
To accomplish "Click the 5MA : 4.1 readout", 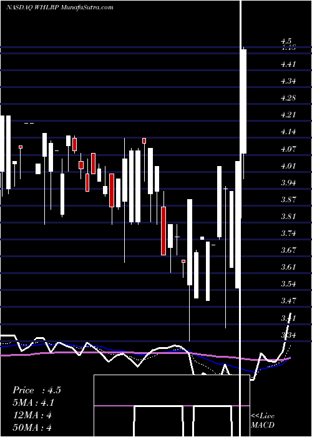I will point(33,403).
